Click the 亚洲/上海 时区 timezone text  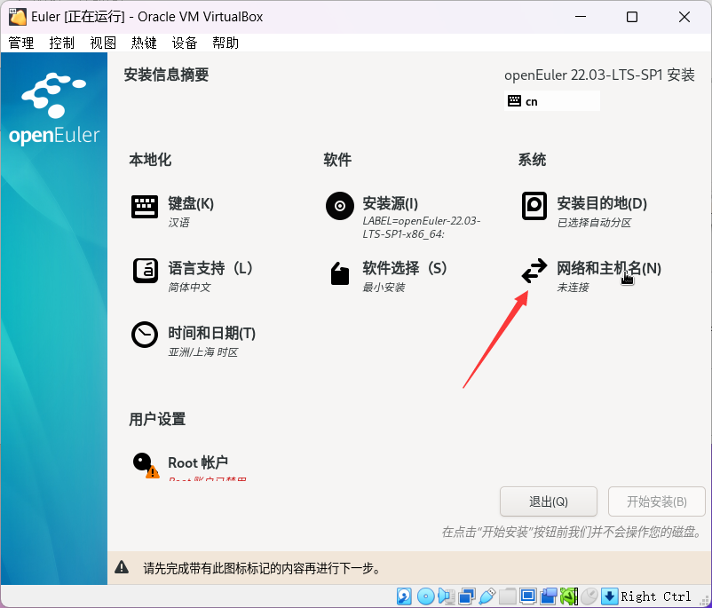(x=203, y=351)
